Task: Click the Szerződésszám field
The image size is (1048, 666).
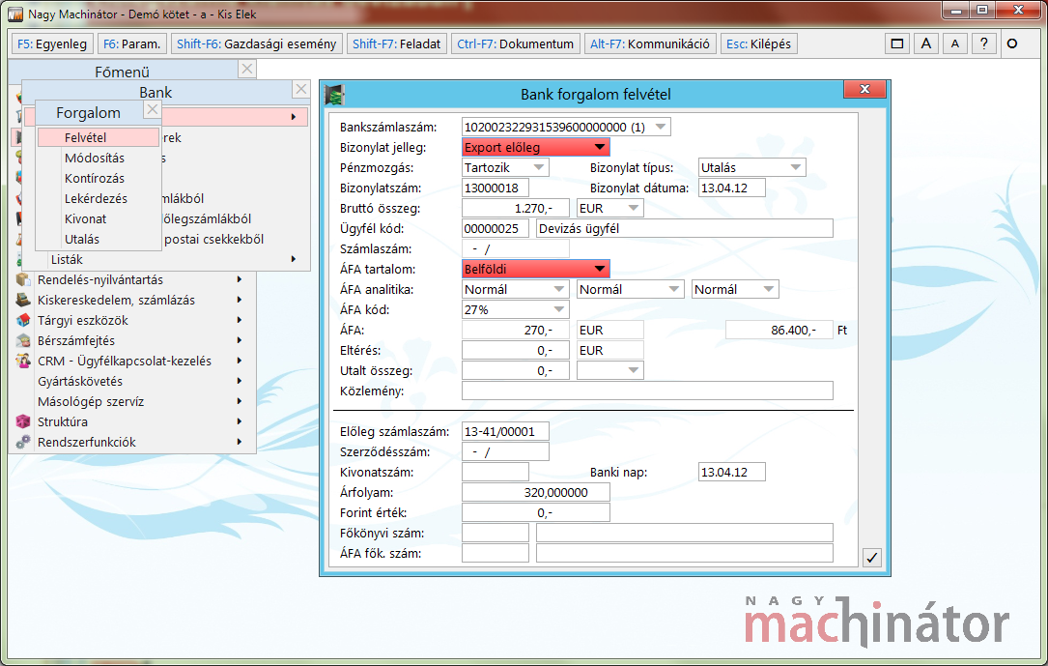Action: 505,452
